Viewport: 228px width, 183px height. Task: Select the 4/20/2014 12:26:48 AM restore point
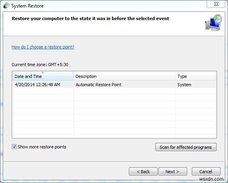point(114,85)
